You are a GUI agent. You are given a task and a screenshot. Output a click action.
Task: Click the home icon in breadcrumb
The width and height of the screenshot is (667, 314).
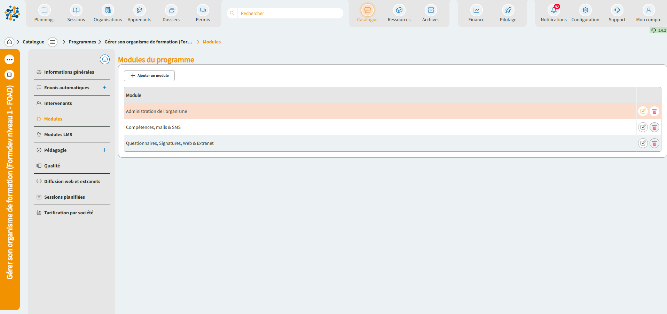(9, 42)
